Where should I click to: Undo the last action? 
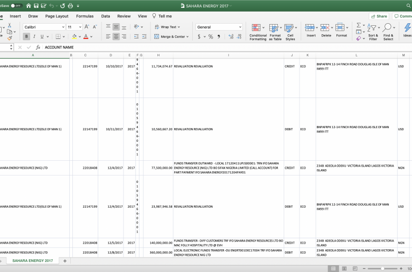52,5
